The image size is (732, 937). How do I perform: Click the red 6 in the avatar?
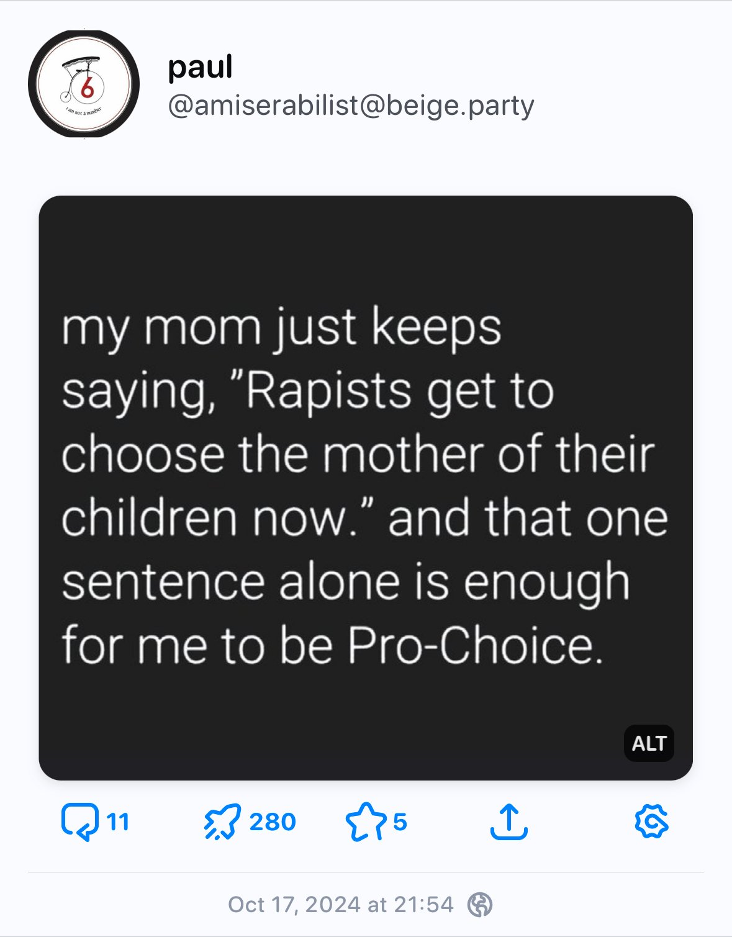click(x=88, y=87)
